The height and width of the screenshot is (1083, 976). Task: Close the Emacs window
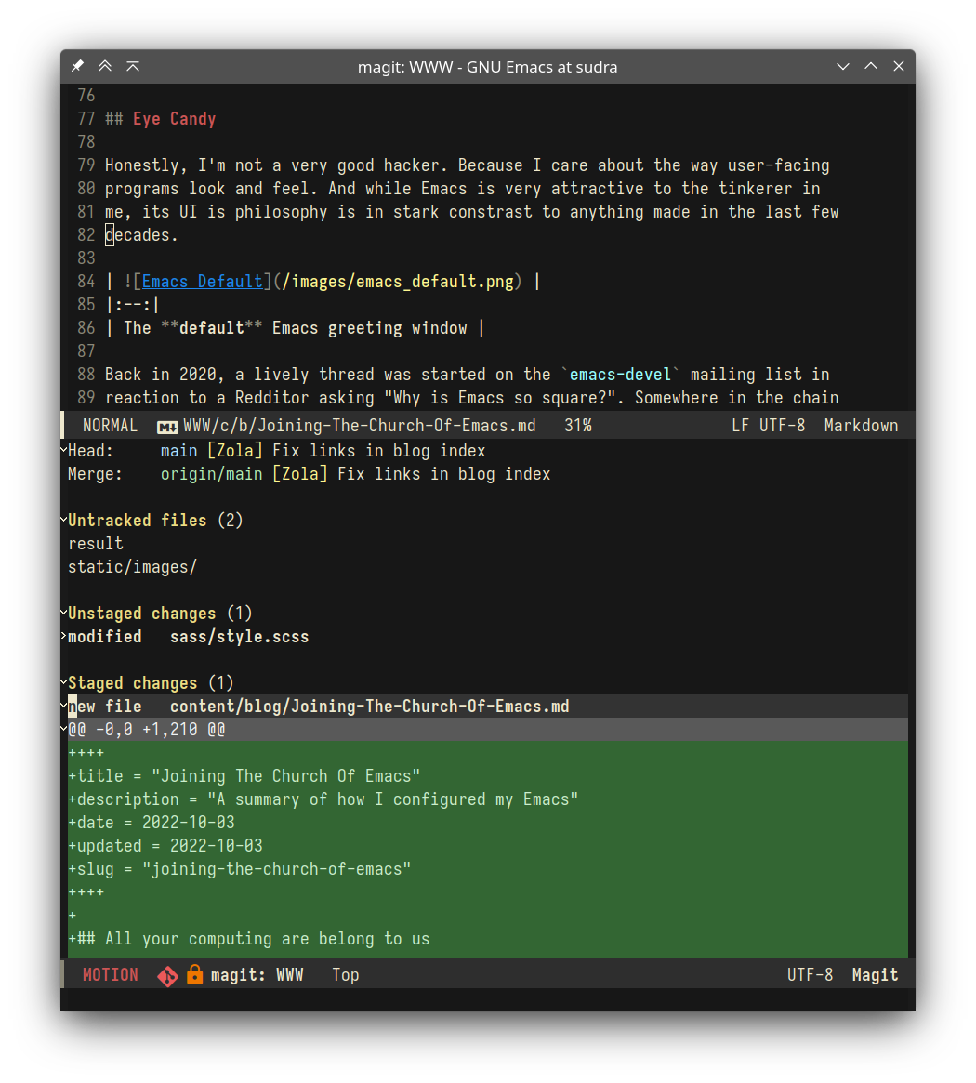click(899, 66)
